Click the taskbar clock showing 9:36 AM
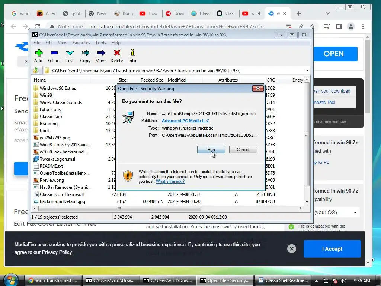Screen dimensions: 381x286 [x=362, y=281]
